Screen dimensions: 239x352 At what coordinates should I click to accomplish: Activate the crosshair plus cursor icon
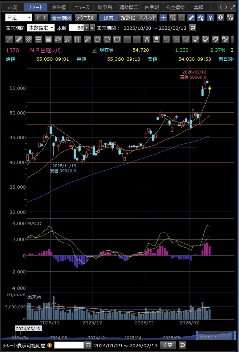click(163, 17)
